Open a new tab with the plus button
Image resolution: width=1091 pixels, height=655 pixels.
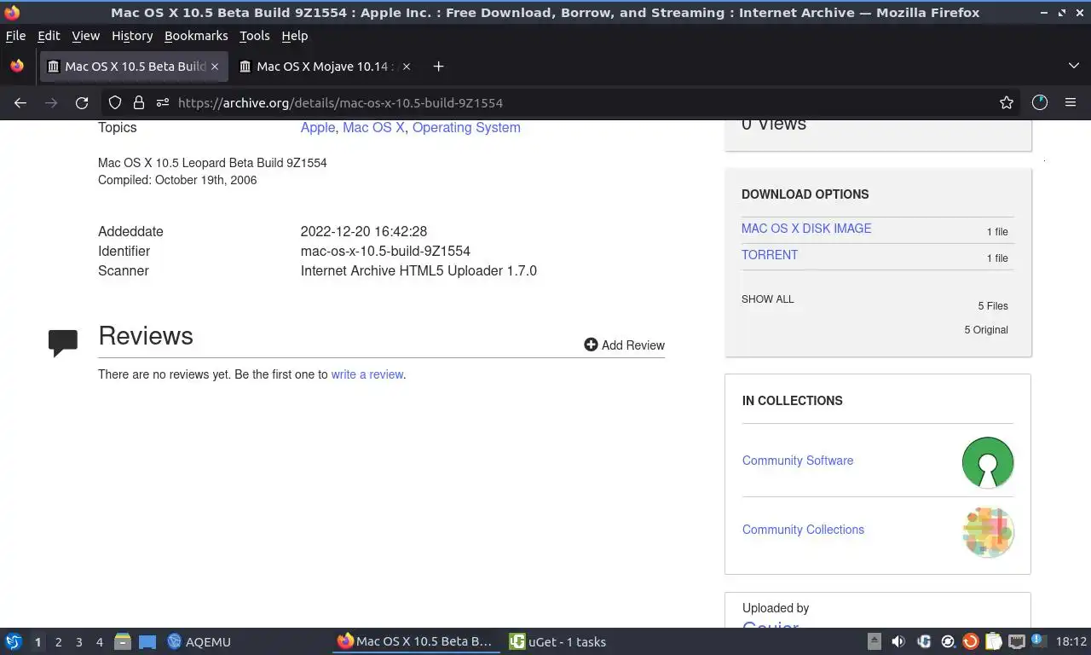438,67
